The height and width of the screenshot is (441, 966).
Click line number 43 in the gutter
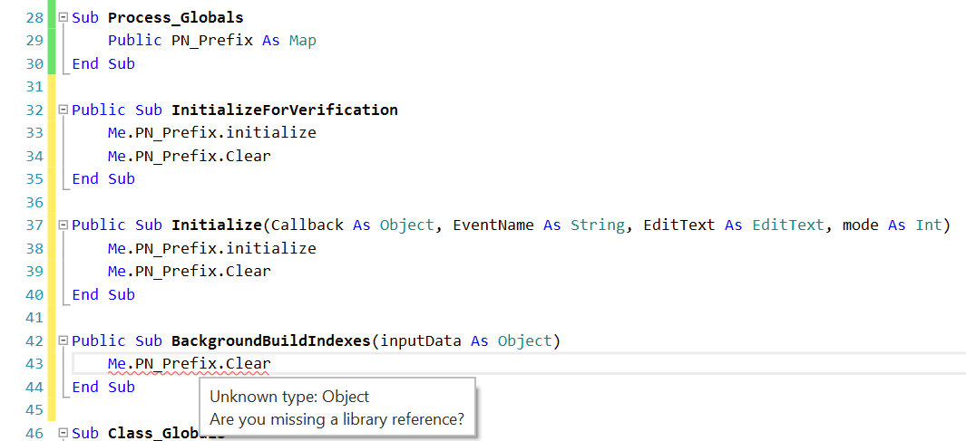[34, 364]
